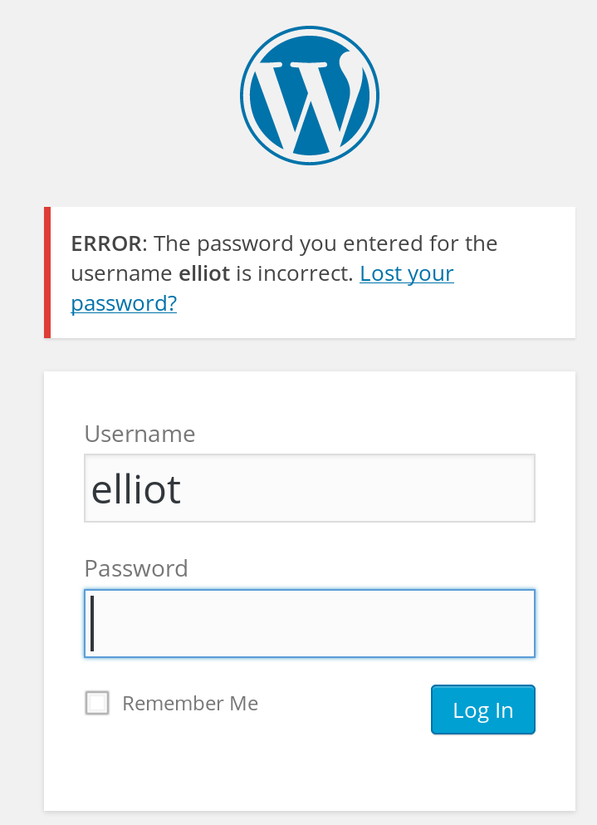
Task: Click bold 'elliot' in the error message
Action: pyautogui.click(x=204, y=273)
